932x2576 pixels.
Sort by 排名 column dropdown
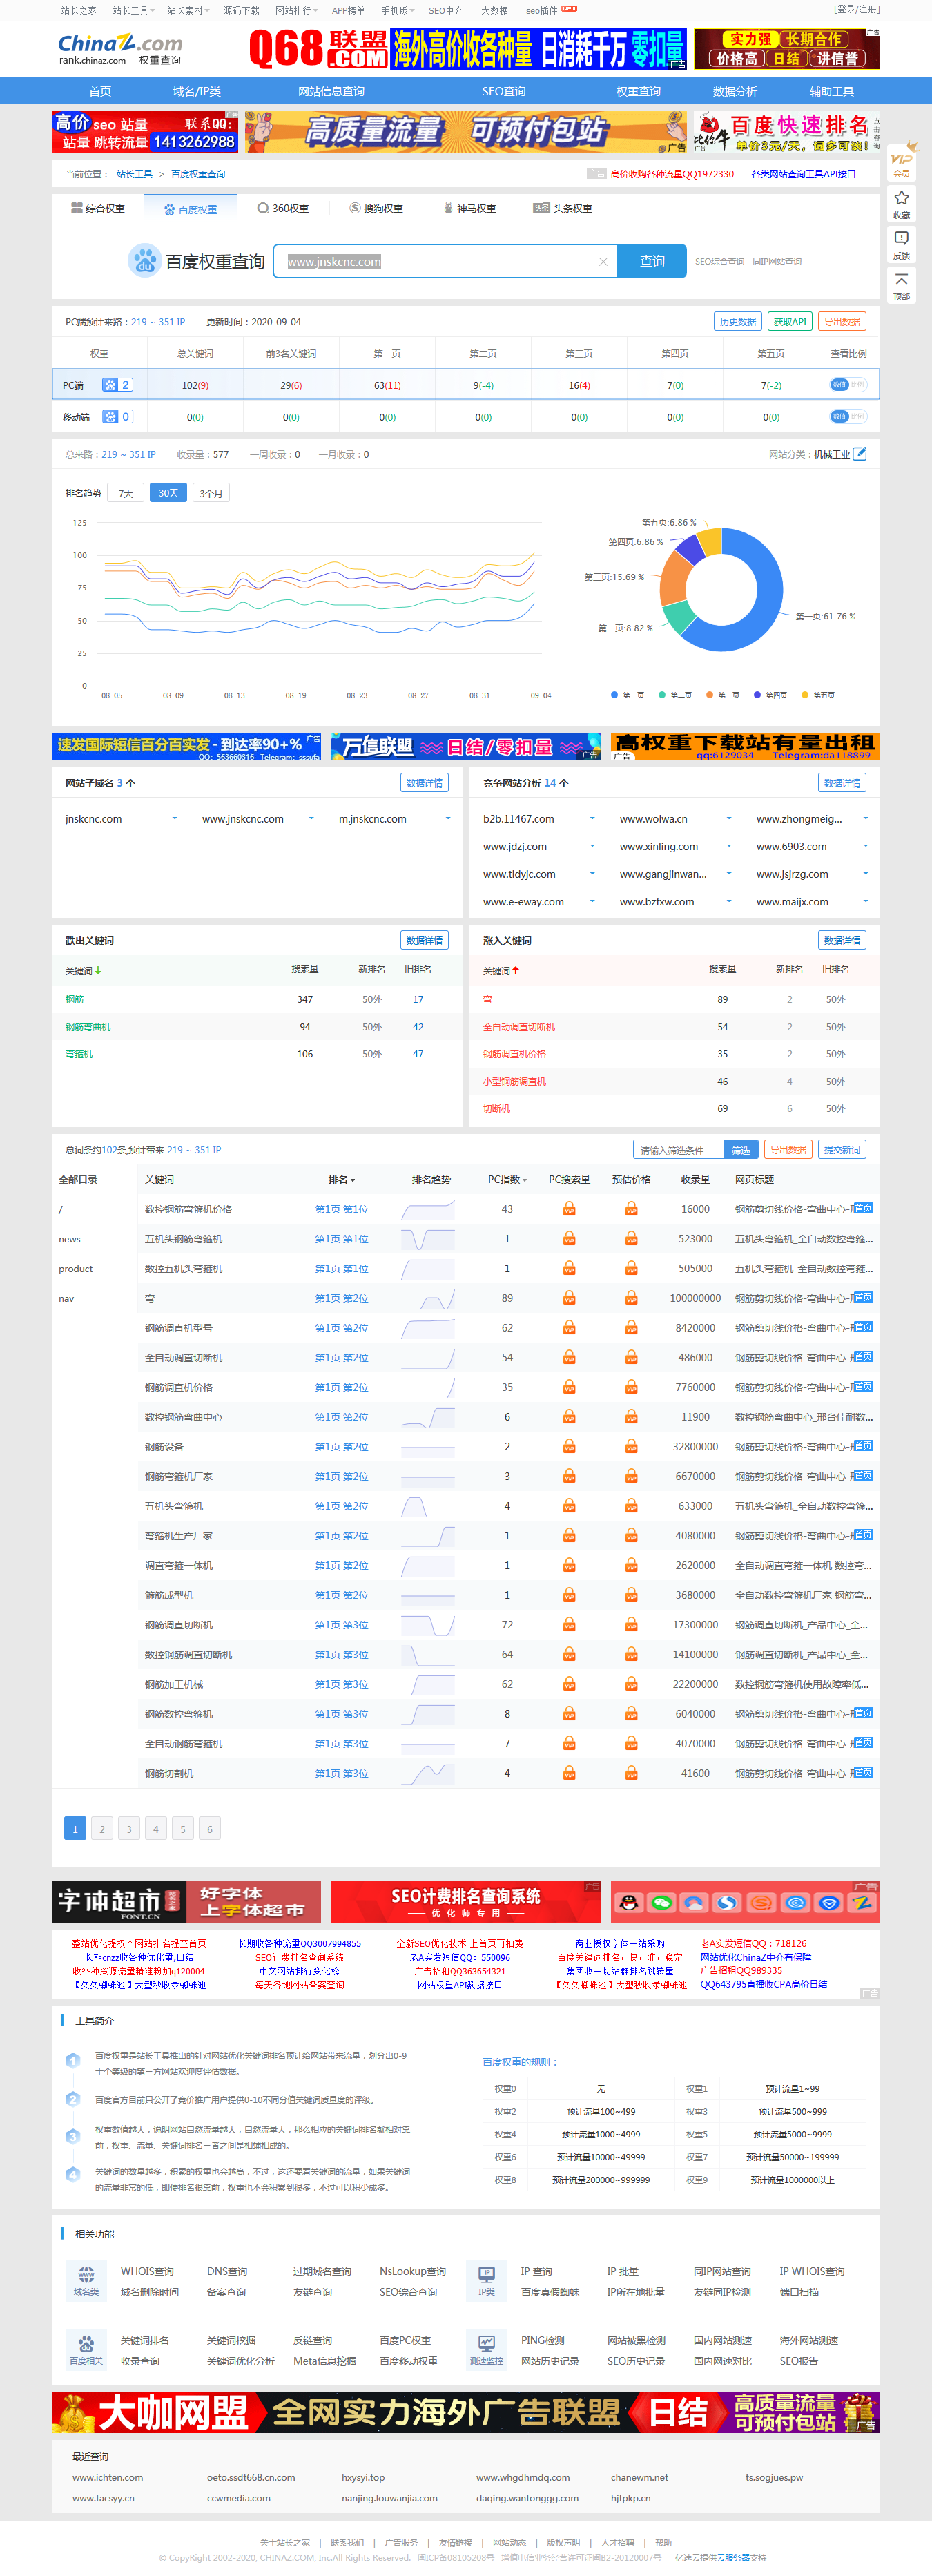click(x=342, y=1180)
